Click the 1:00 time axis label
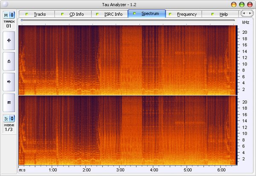The width and height of the screenshot is (256, 176). 53,170
